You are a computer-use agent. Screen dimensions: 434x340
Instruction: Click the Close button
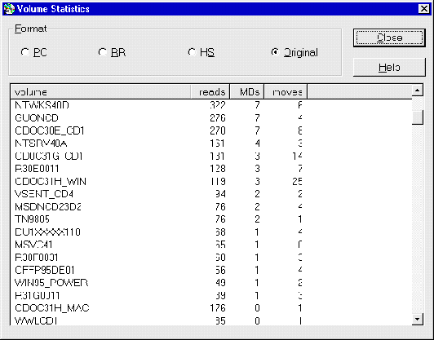[x=389, y=38]
